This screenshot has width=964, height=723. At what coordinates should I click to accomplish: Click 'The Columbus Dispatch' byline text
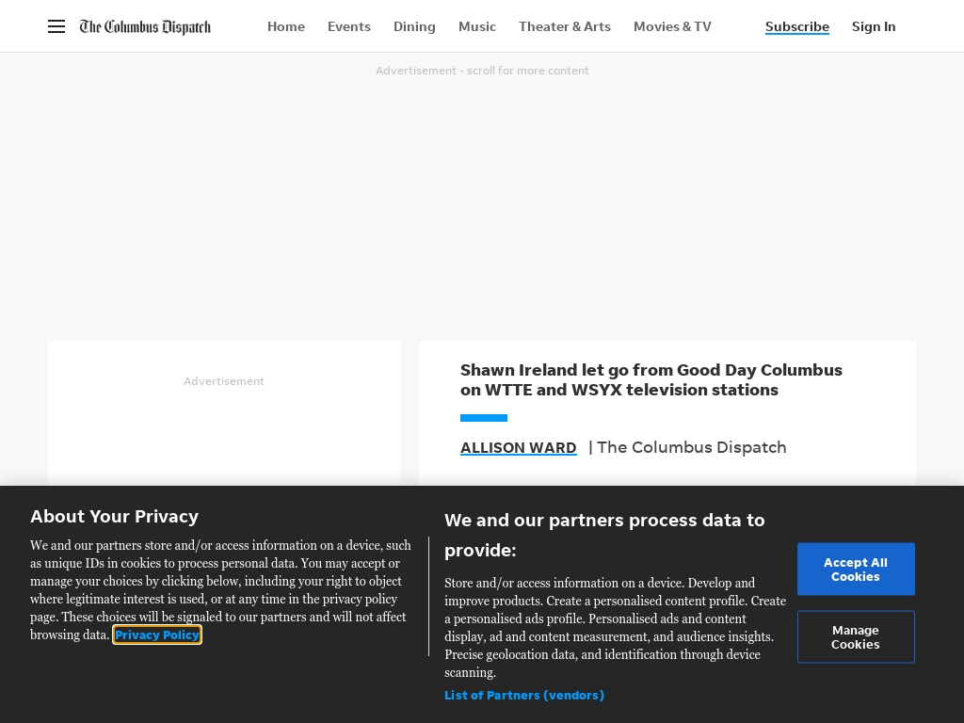coord(692,447)
